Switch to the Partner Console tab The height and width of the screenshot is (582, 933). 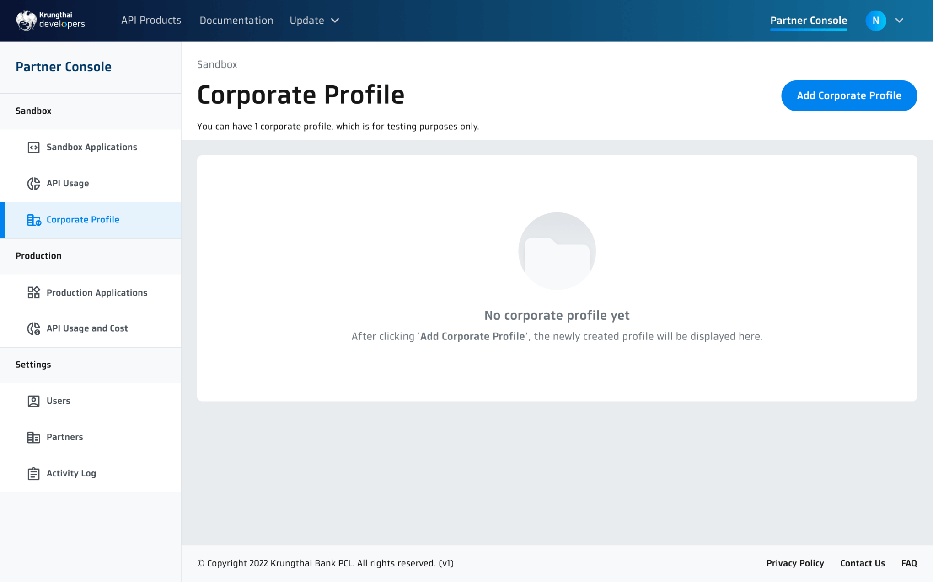pyautogui.click(x=808, y=21)
